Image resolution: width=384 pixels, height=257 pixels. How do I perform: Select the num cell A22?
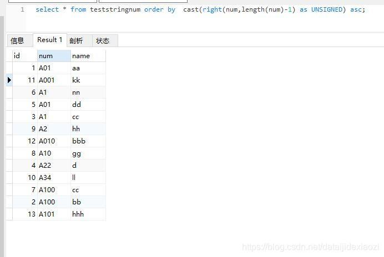[54, 165]
